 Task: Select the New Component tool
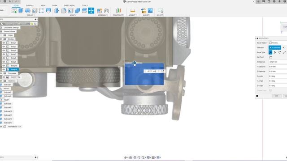100,10
